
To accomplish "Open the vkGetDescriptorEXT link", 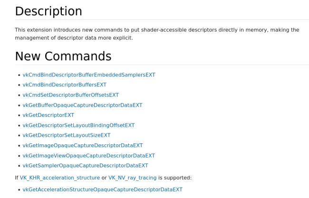I will click(x=48, y=115).
